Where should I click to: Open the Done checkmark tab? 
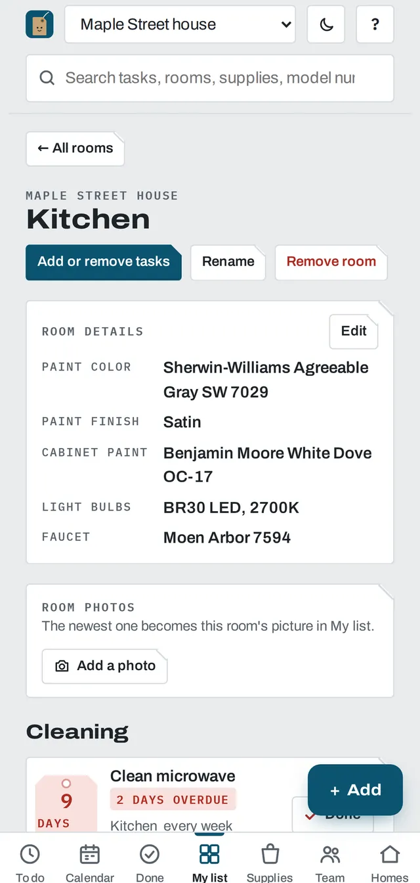(150, 862)
